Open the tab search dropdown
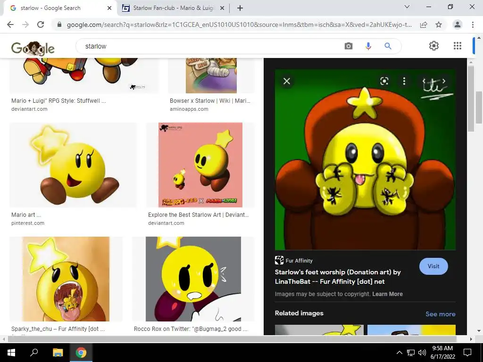This screenshot has width=483, height=362. click(x=407, y=7)
